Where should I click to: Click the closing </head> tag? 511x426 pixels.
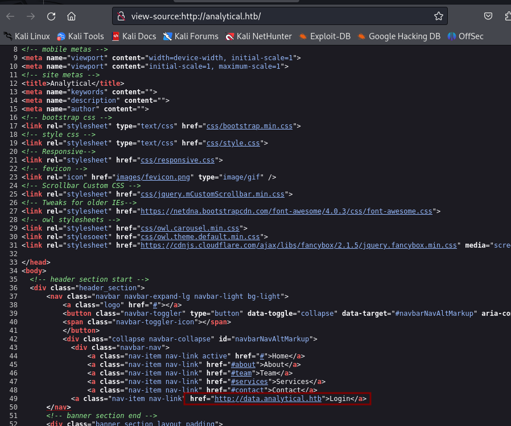(x=36, y=262)
